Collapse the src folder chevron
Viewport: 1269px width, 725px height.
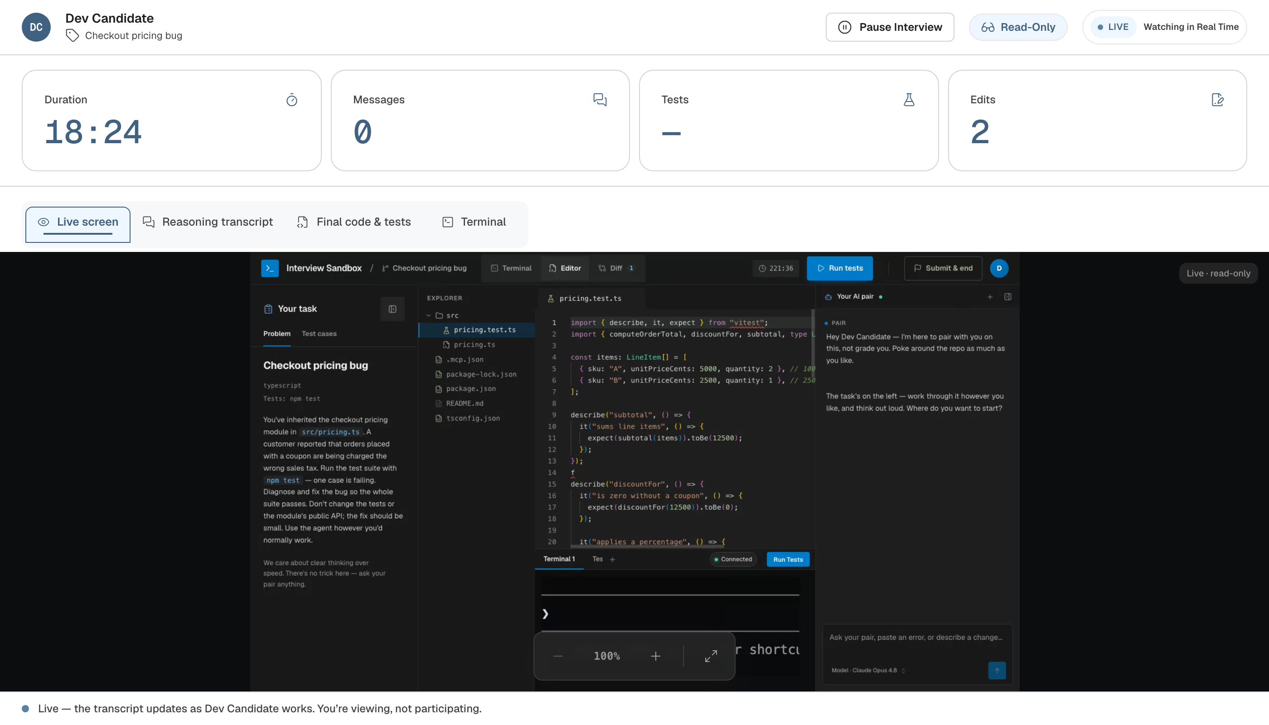click(x=428, y=316)
